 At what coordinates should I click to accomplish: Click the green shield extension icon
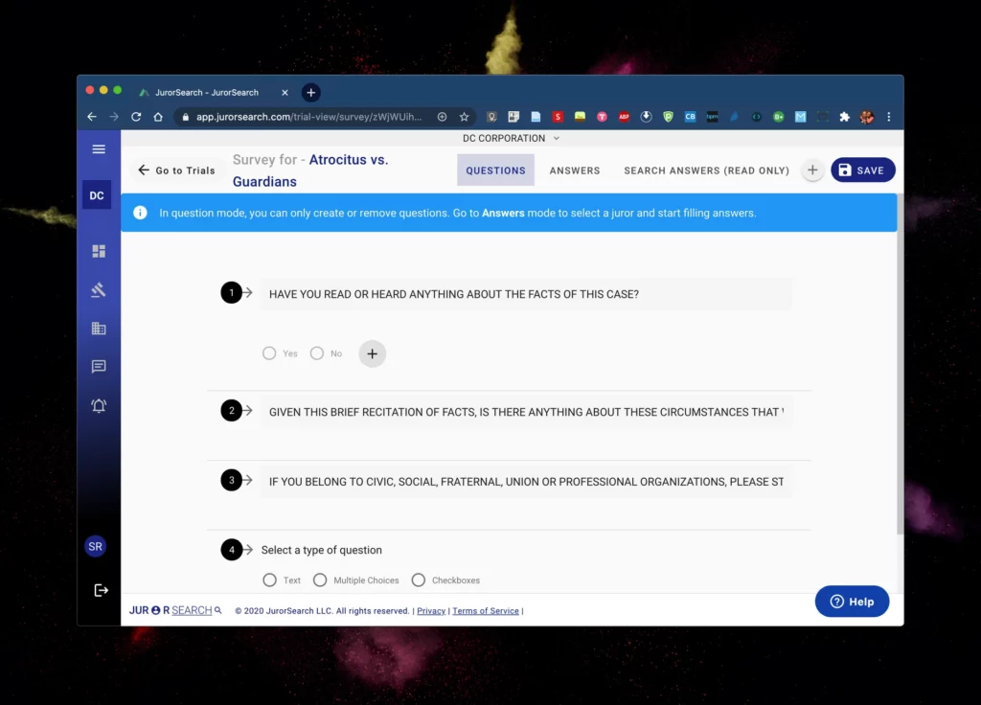668,117
